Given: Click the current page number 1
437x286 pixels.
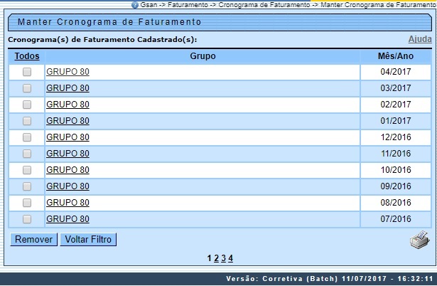Looking at the screenshot, I should pyautogui.click(x=210, y=258).
